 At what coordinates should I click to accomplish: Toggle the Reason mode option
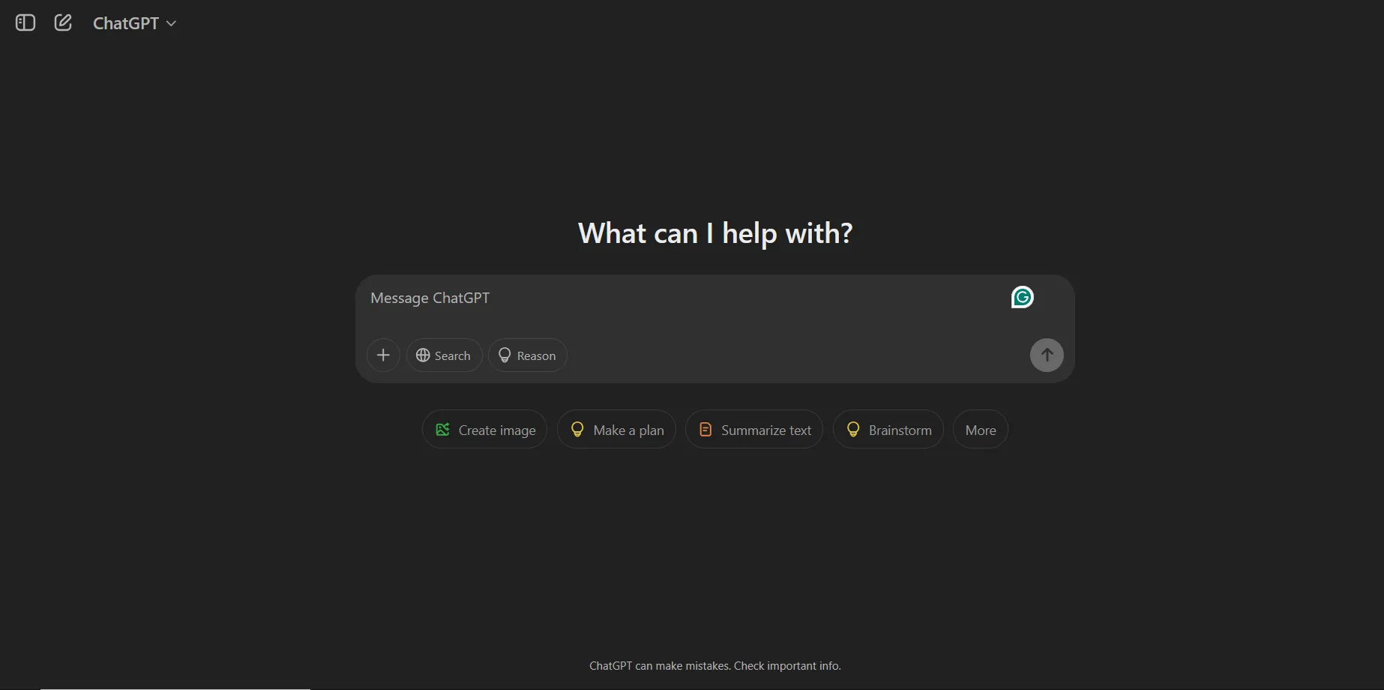tap(527, 355)
